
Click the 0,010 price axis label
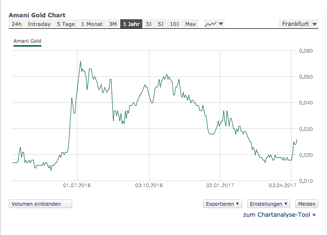click(306, 181)
